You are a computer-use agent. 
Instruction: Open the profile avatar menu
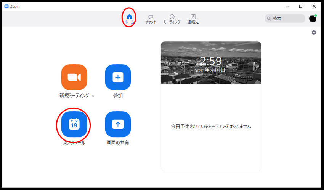pos(313,18)
